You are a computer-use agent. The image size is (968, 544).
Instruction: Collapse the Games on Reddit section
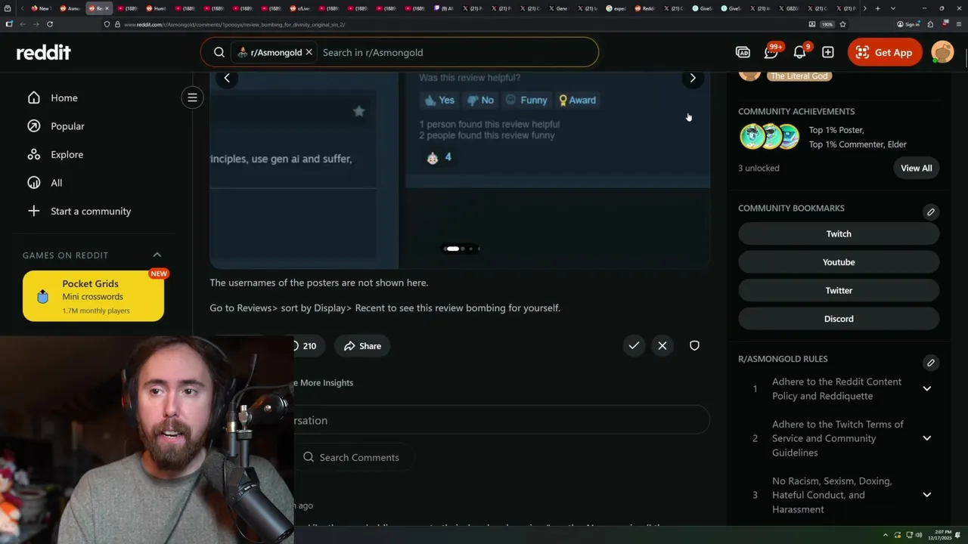coord(157,255)
